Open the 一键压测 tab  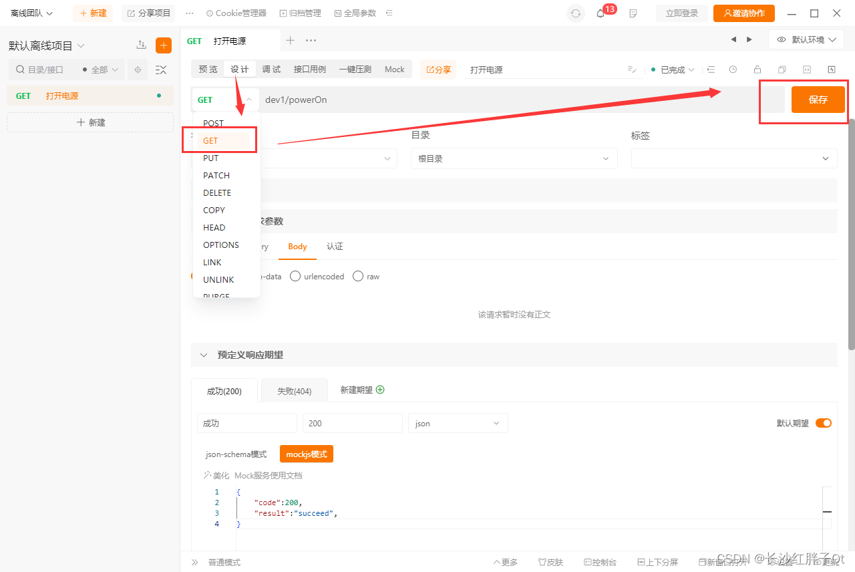355,69
